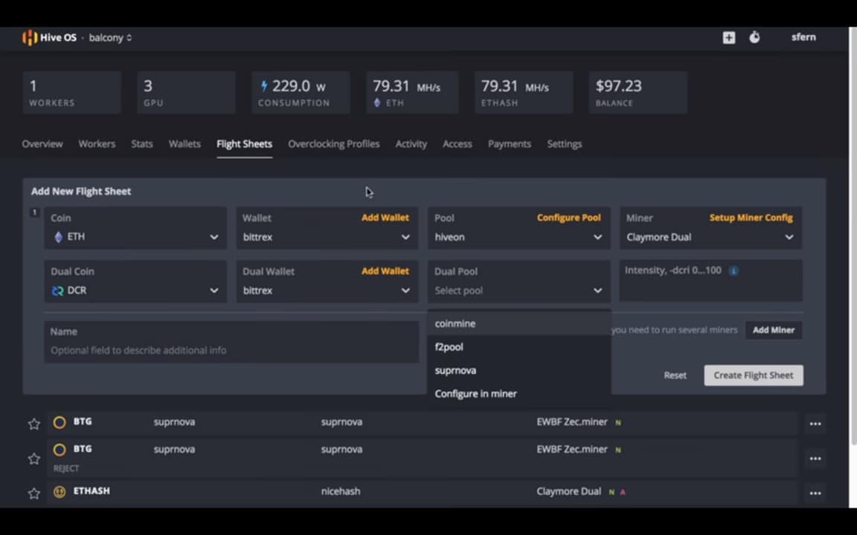Go to the Payments tab
857x535 pixels.
click(510, 144)
